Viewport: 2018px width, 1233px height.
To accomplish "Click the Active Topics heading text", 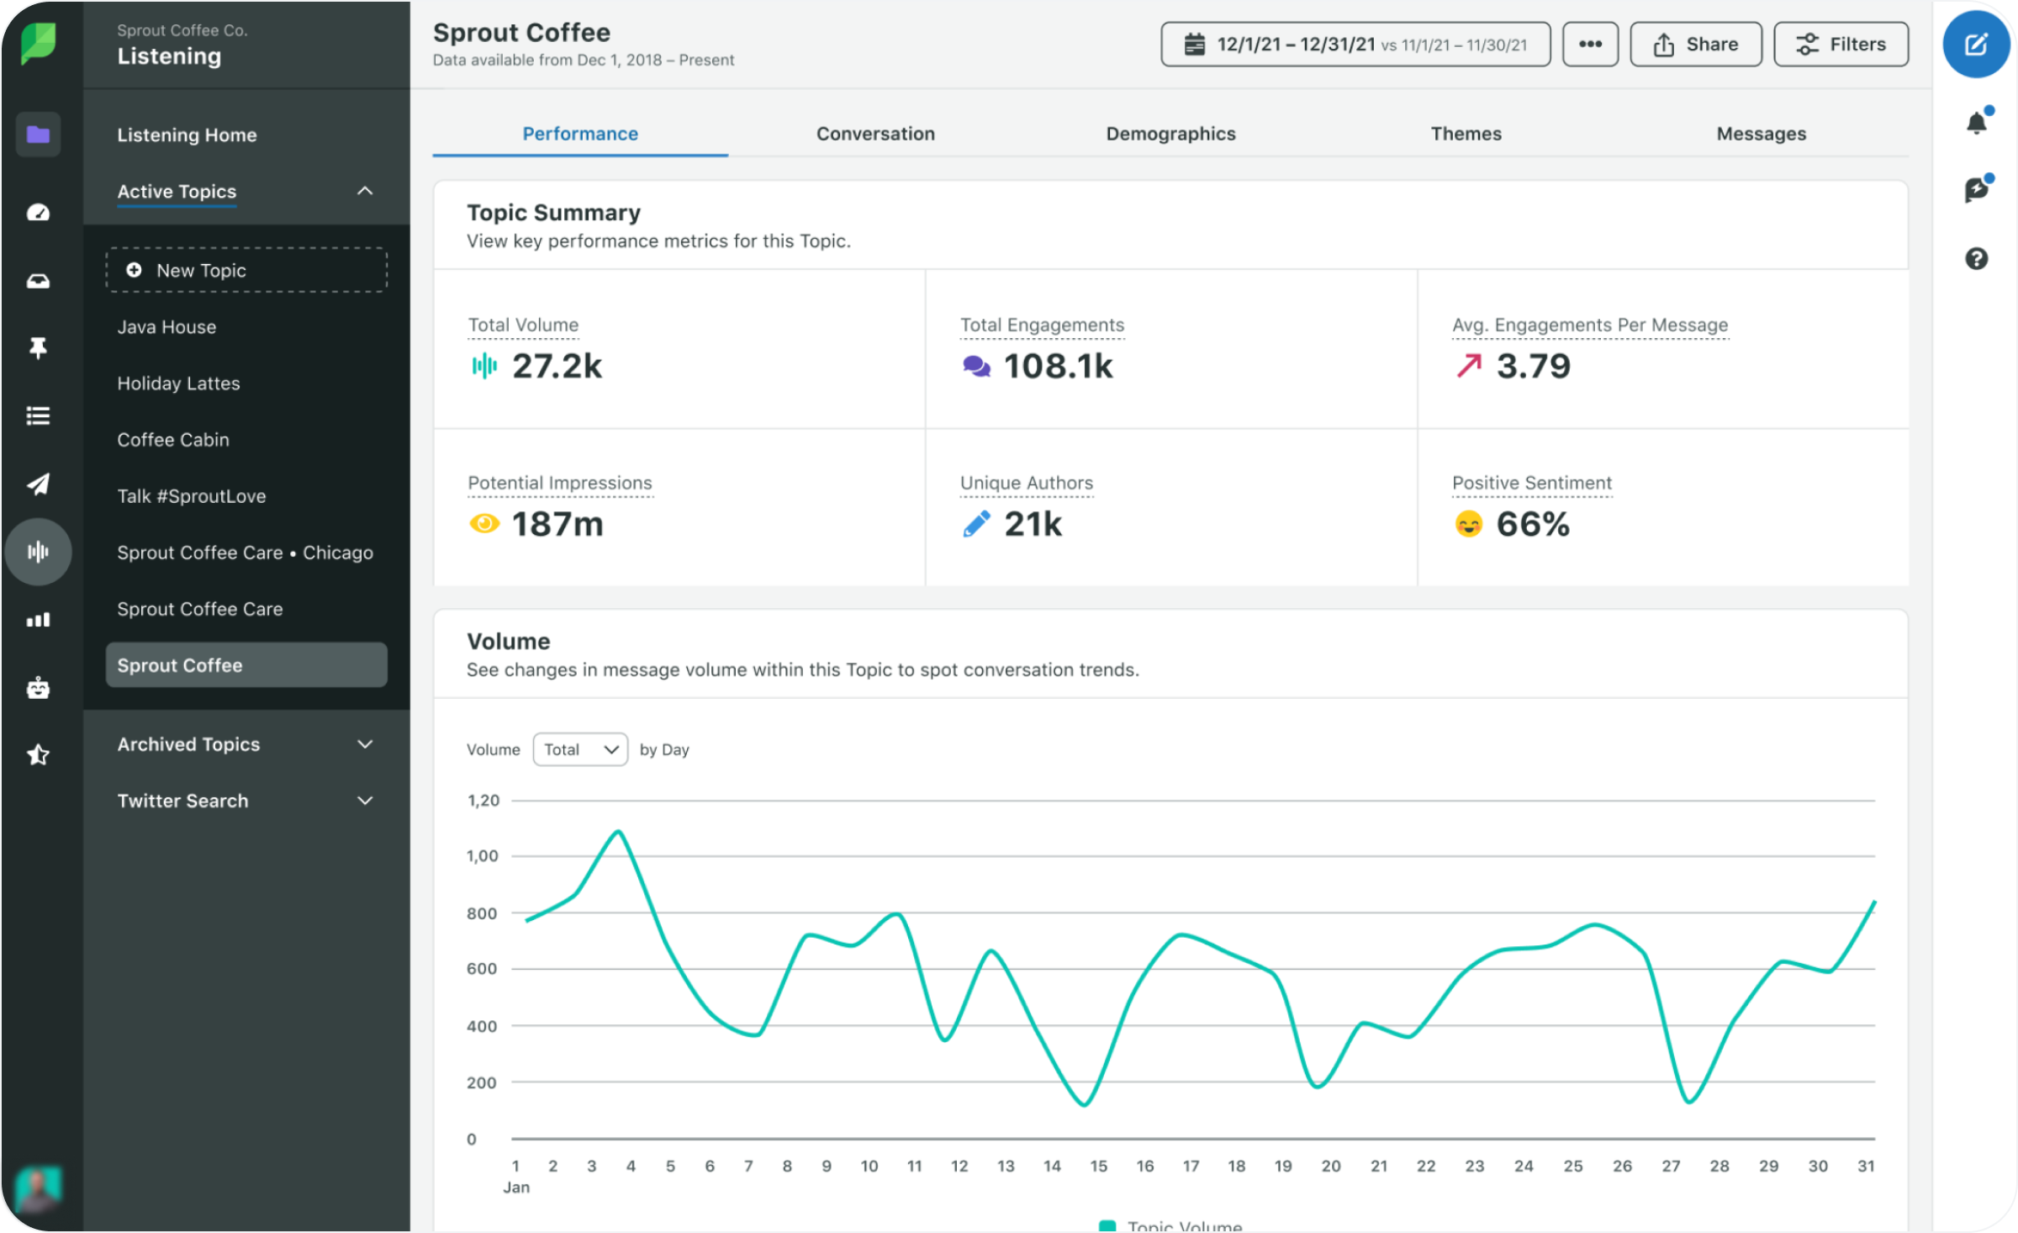I will click(x=177, y=191).
